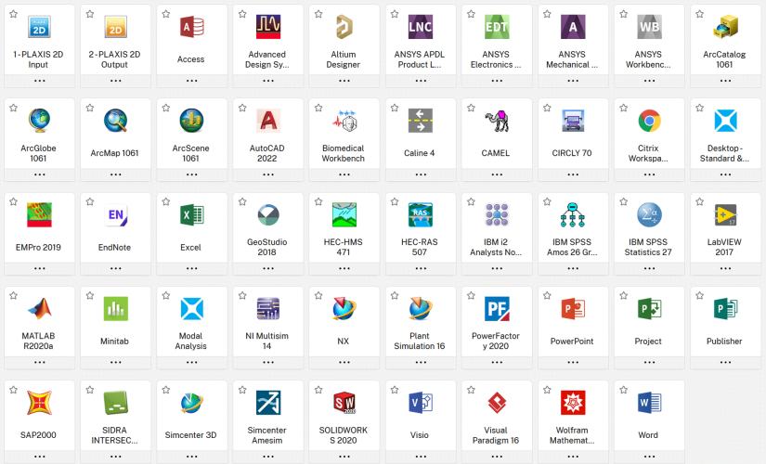Launch the Project app icon
The height and width of the screenshot is (464, 766).
pos(649,309)
